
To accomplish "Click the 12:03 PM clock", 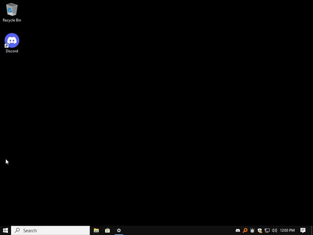I will (287, 230).
